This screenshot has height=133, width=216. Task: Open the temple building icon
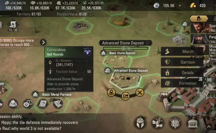[x=193, y=123]
